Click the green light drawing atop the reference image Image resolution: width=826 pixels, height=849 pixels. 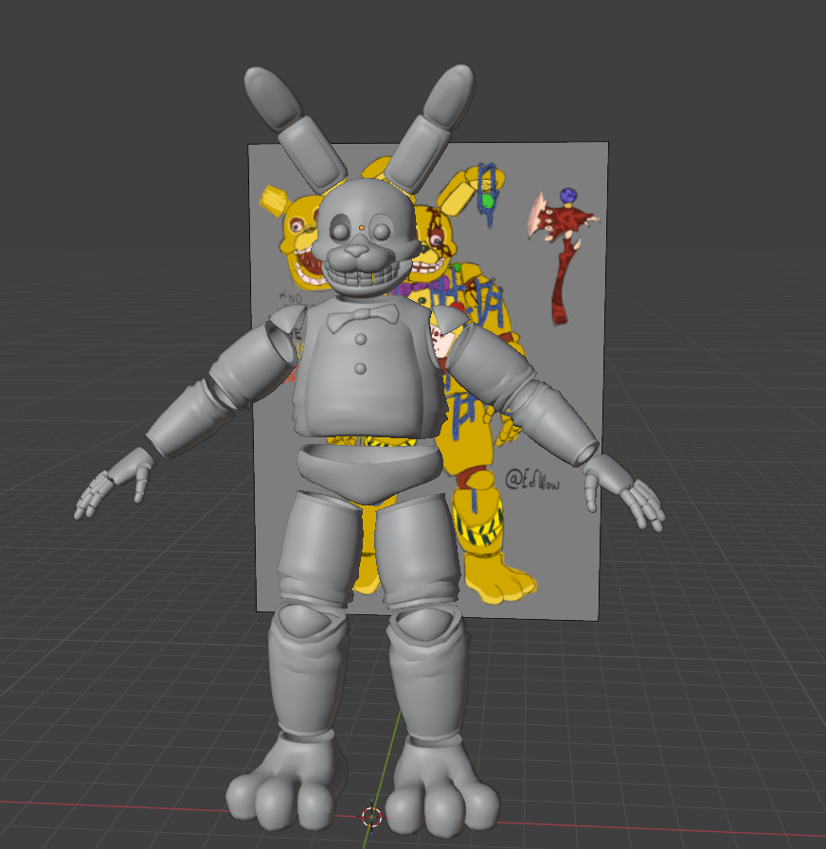(488, 202)
